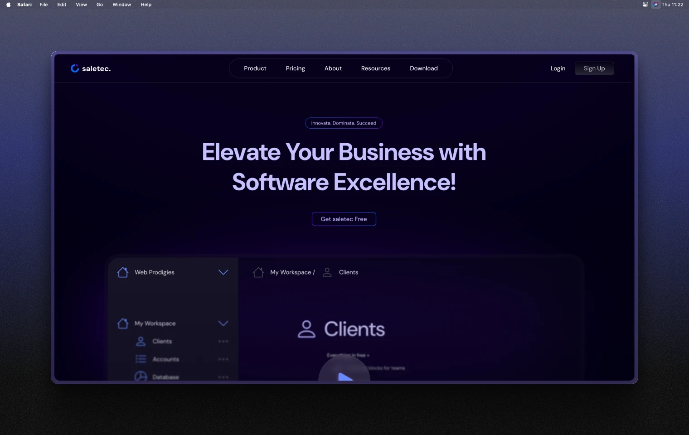The width and height of the screenshot is (689, 435).
Task: Click the large Clients avatar icon
Action: [306, 329]
